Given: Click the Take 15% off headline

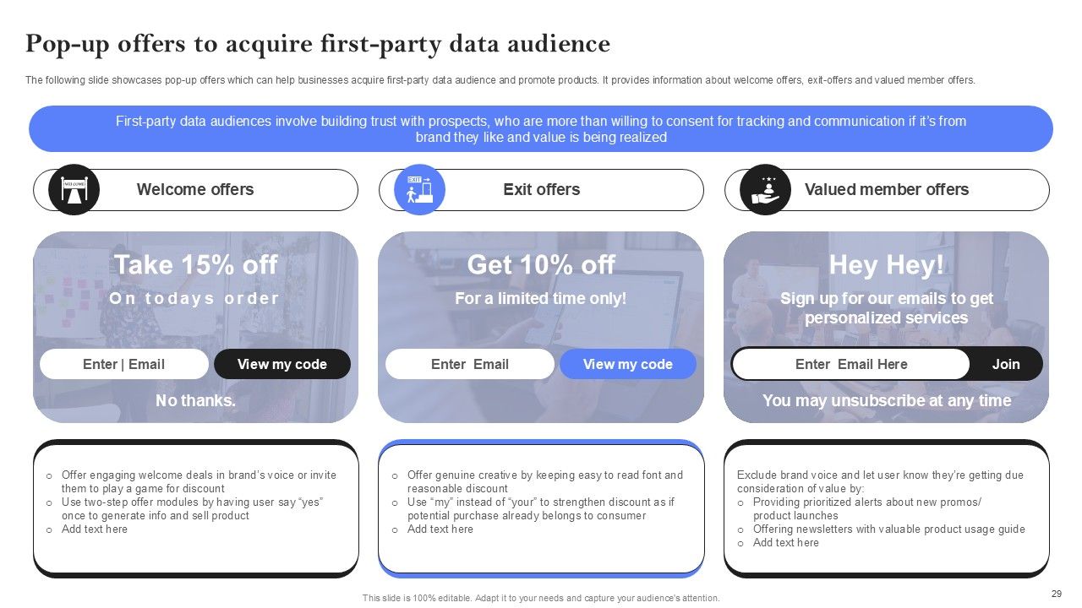Looking at the screenshot, I should [x=195, y=264].
